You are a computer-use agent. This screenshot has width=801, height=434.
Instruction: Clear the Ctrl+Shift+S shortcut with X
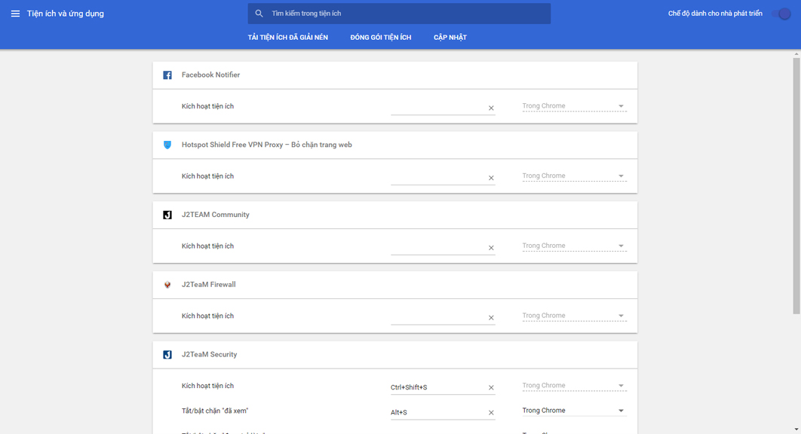(491, 387)
